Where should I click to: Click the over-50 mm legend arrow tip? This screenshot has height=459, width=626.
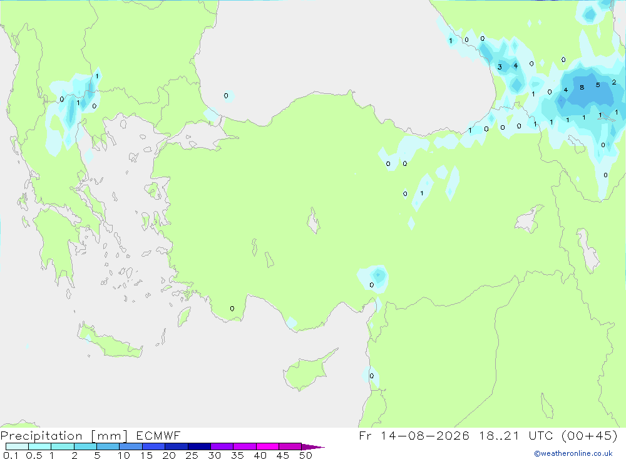pos(314,446)
